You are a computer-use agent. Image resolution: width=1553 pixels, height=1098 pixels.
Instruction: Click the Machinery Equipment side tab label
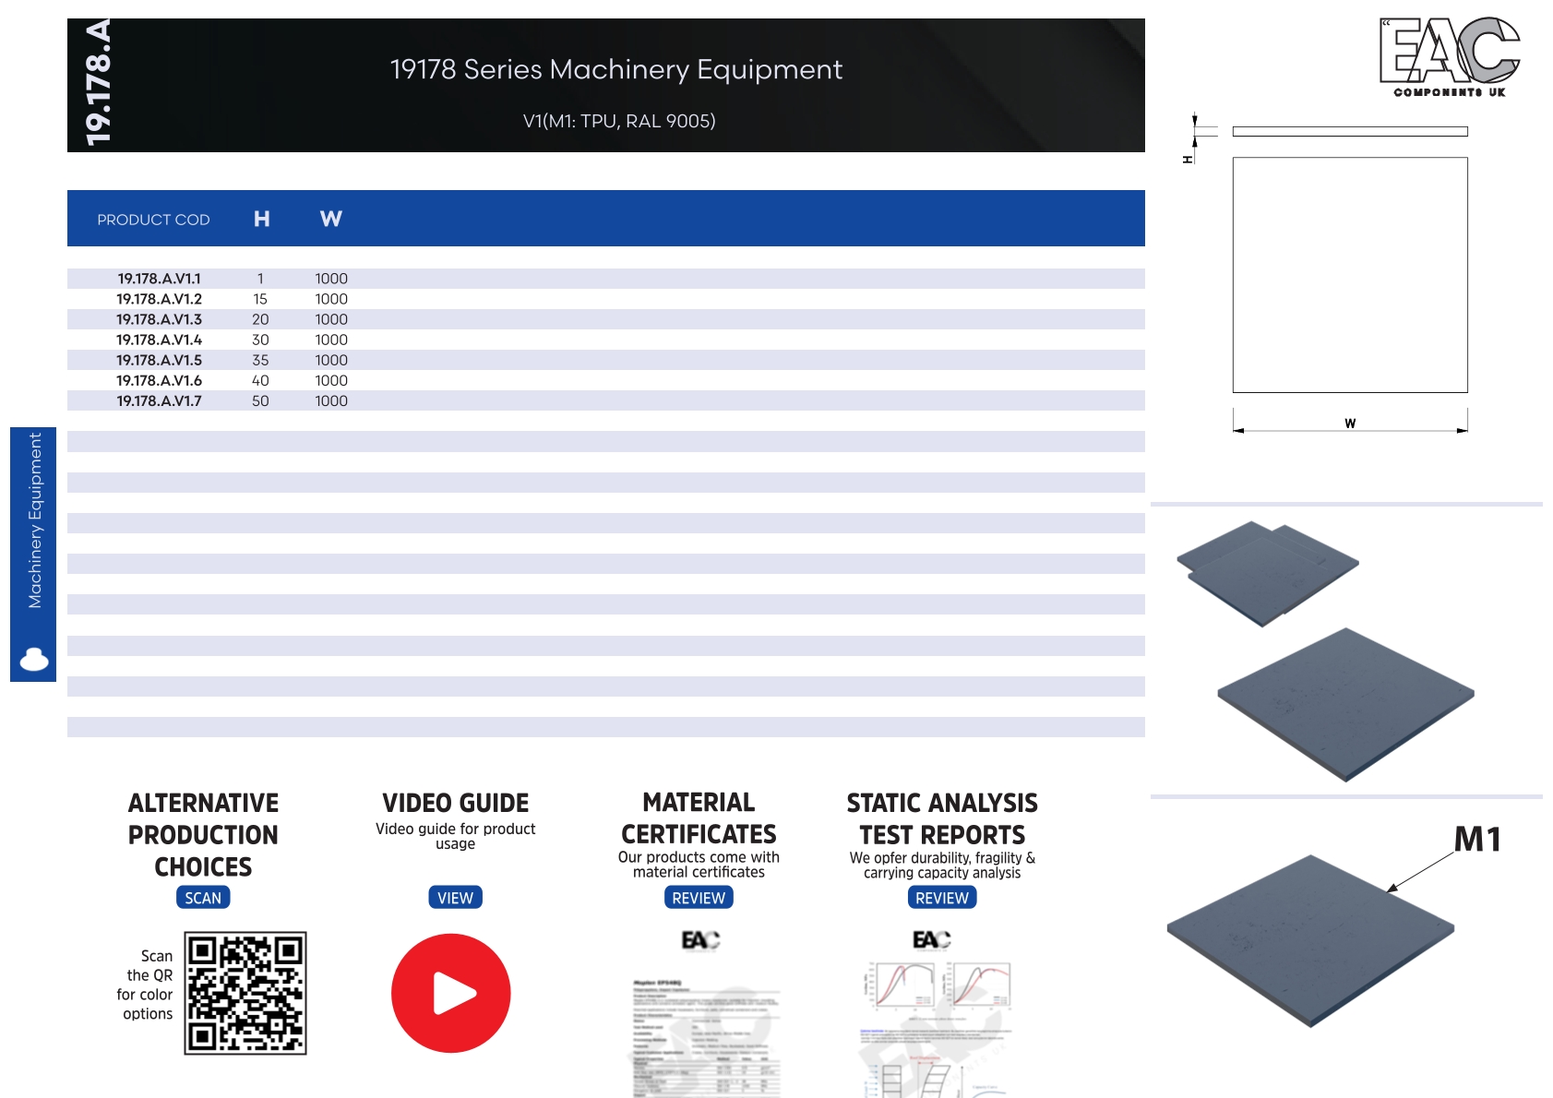coord(34,520)
